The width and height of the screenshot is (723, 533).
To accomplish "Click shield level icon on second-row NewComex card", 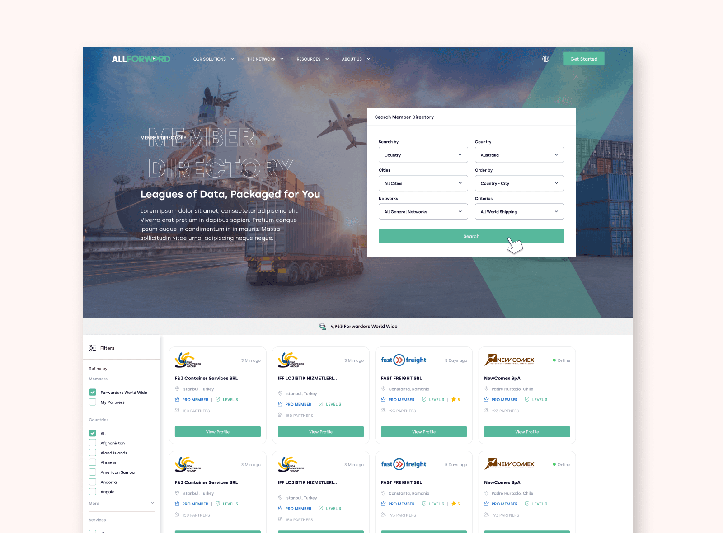I will [x=527, y=504].
